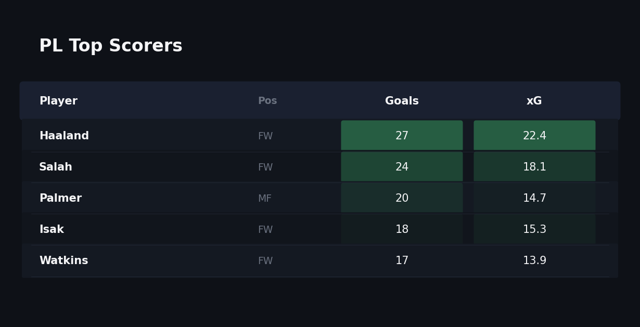Click Haaland's 22.4 xG cell

coord(534,136)
